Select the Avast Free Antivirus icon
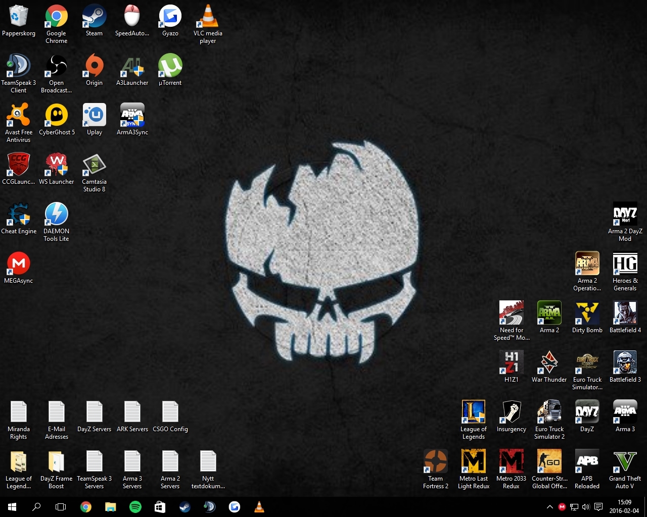Viewport: 647px width, 517px height. pyautogui.click(x=19, y=123)
